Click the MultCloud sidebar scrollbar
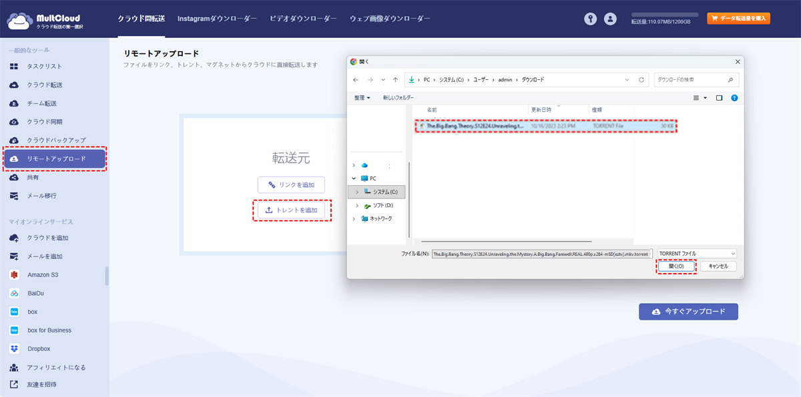The image size is (801, 397). pyautogui.click(x=107, y=276)
